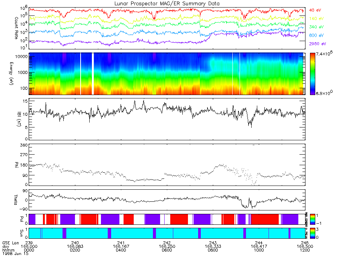Click the 'Phi' axis label
Screen dimensions: 339x264
tap(16, 164)
